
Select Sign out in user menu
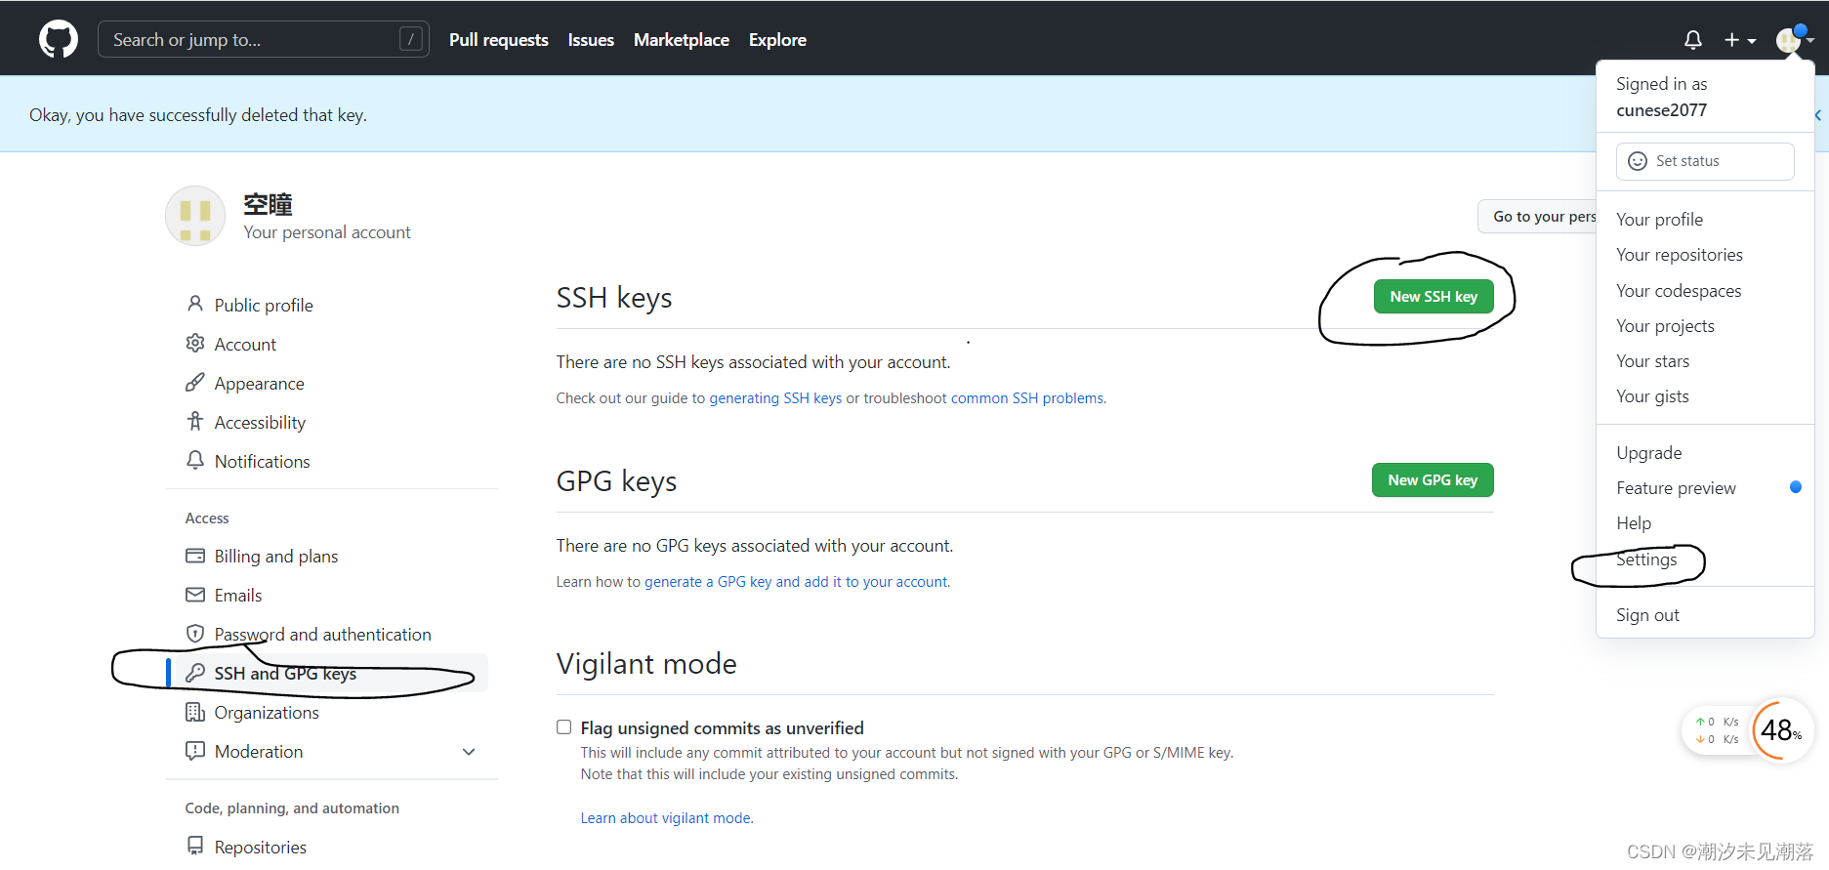pos(1647,615)
